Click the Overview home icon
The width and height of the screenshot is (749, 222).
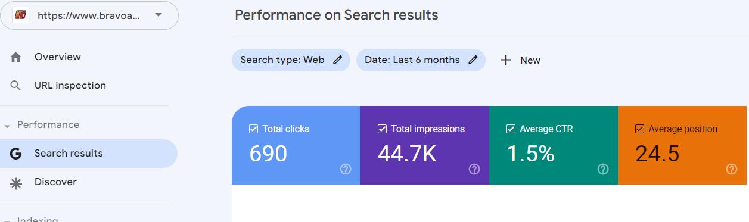point(16,57)
